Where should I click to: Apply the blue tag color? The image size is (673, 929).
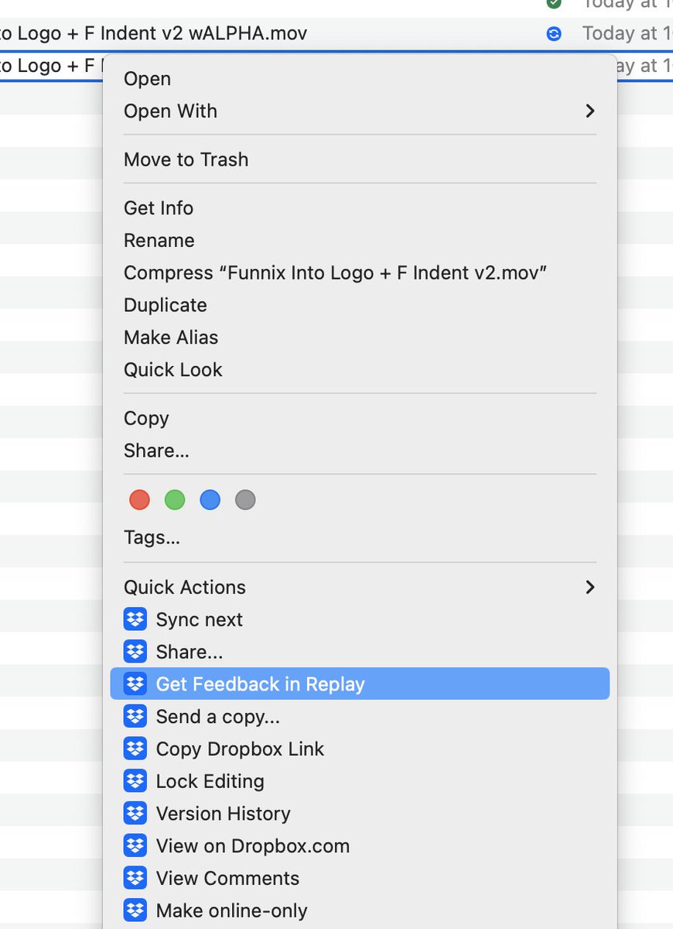(210, 500)
